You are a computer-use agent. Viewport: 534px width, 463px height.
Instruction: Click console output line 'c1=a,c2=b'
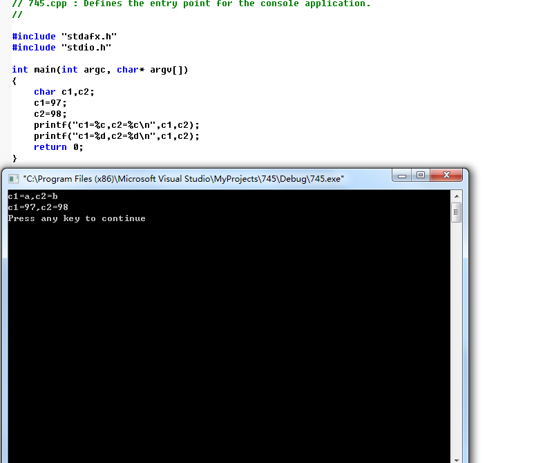(x=32, y=196)
